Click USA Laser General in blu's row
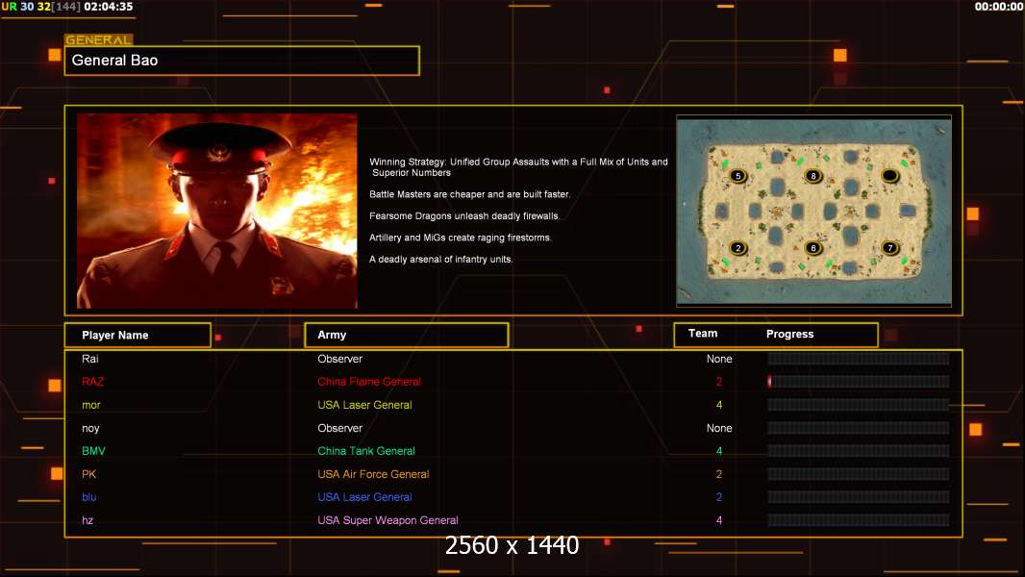1025x577 pixels. [x=364, y=497]
